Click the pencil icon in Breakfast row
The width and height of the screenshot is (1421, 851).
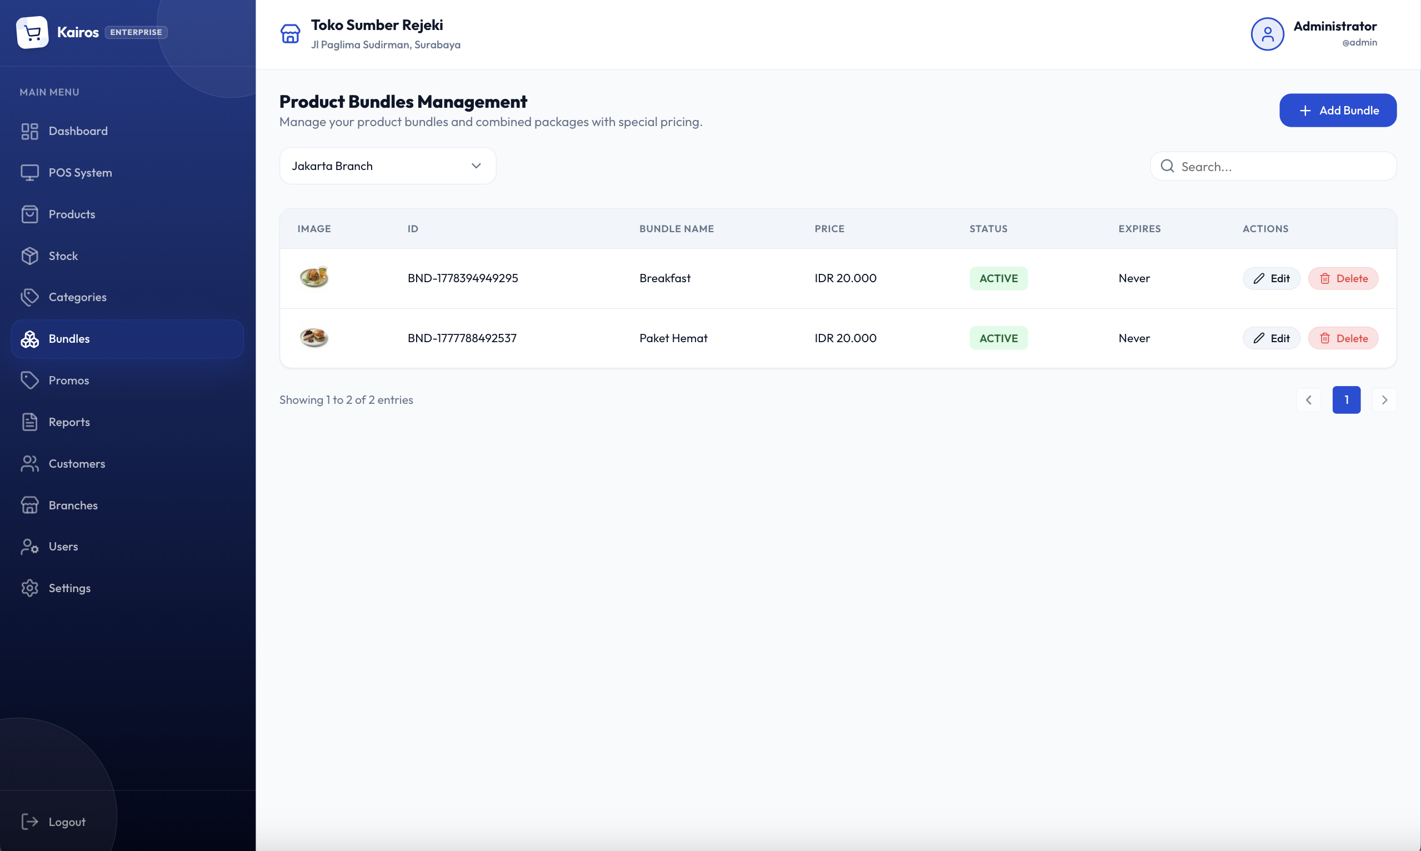(x=1259, y=279)
